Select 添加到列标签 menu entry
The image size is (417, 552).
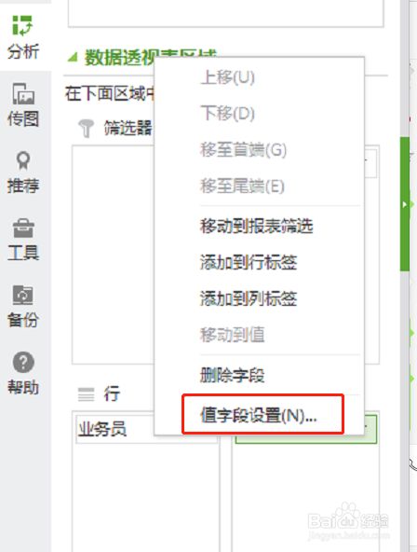[x=249, y=298]
